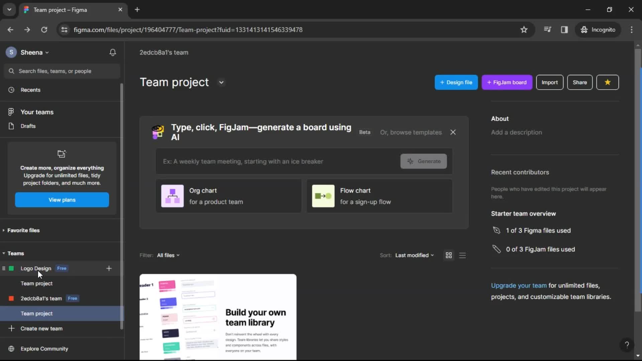Click the grid view icon in Sort bar
Image resolution: width=642 pixels, height=361 pixels.
point(449,255)
